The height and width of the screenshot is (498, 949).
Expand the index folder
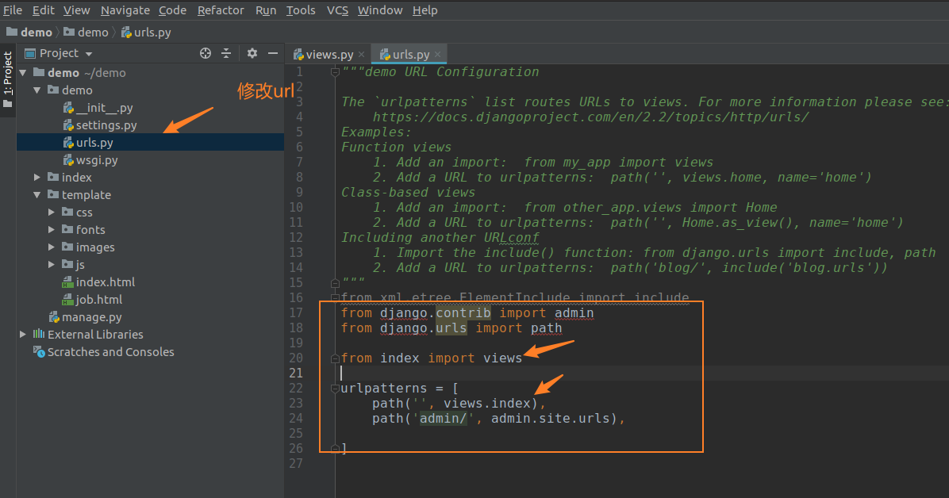coord(37,178)
